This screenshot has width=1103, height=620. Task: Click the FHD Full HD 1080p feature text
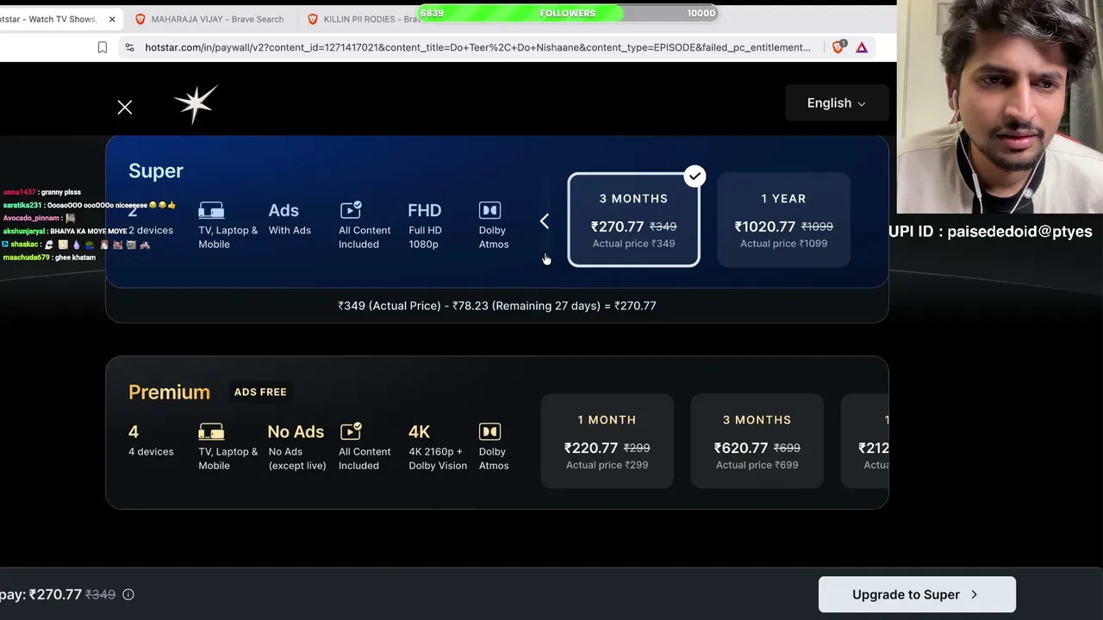[424, 225]
